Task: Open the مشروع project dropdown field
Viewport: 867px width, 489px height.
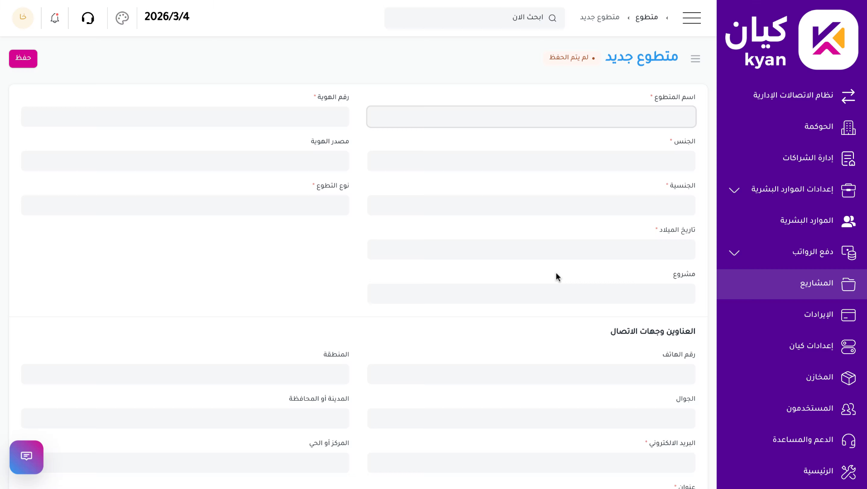Action: click(531, 293)
